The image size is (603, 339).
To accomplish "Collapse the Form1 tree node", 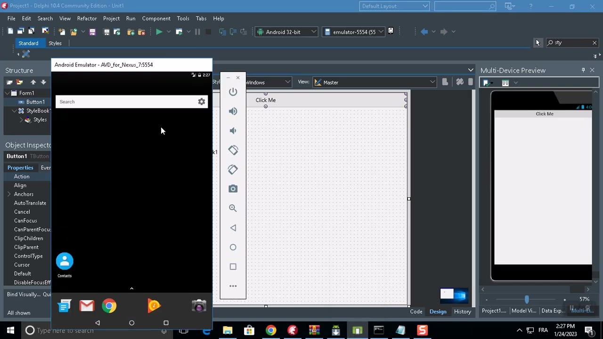I will pyautogui.click(x=8, y=93).
